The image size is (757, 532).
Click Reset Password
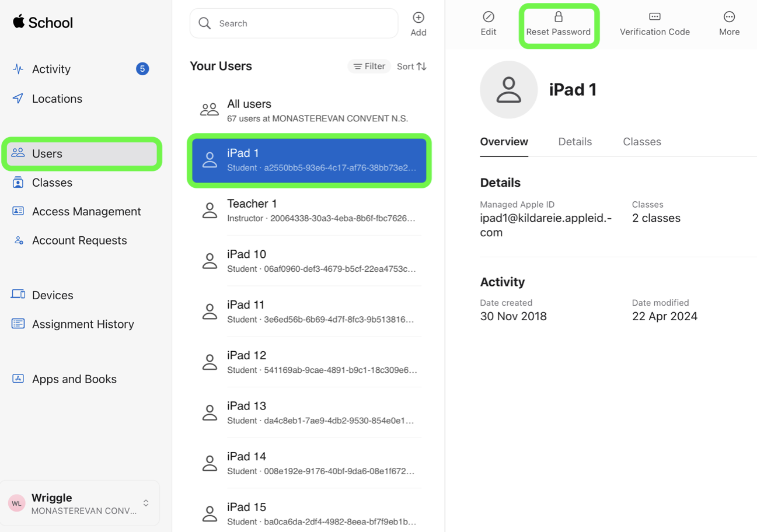[559, 24]
